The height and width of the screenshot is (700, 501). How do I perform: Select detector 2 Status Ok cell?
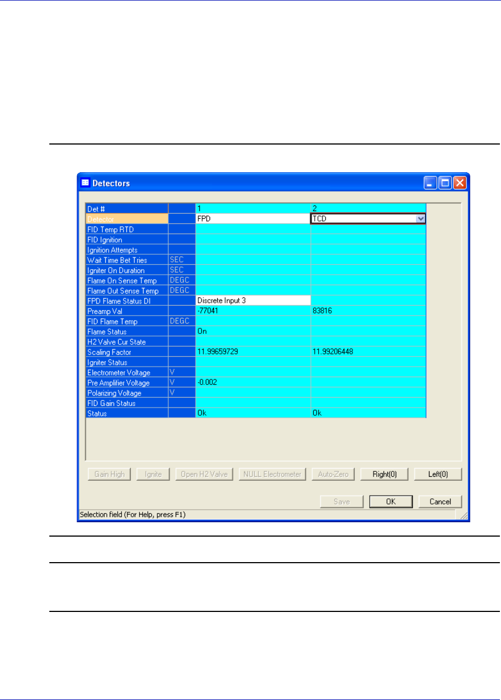coord(368,413)
